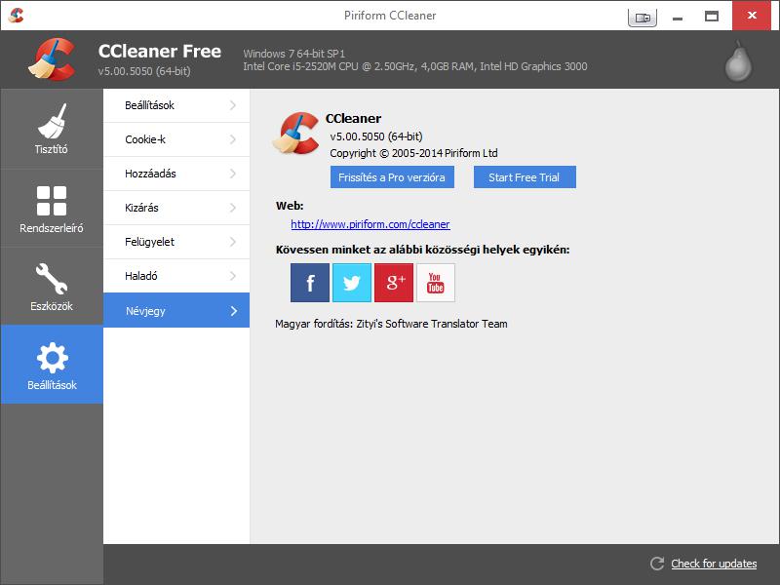
Task: Select the Névjegy about page
Action: point(176,310)
